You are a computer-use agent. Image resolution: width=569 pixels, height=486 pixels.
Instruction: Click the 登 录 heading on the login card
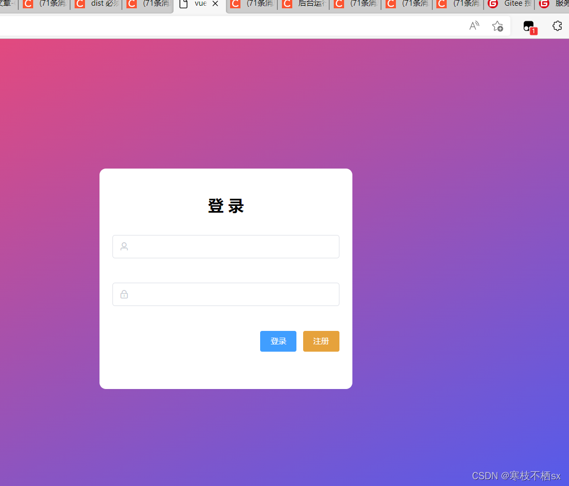click(x=225, y=205)
